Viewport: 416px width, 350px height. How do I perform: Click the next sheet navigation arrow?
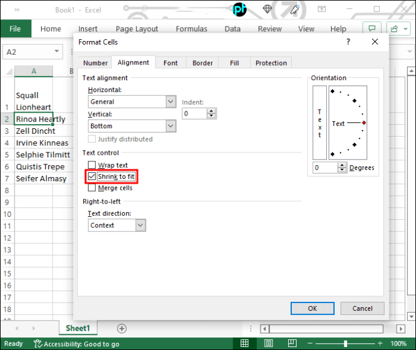tap(33, 328)
